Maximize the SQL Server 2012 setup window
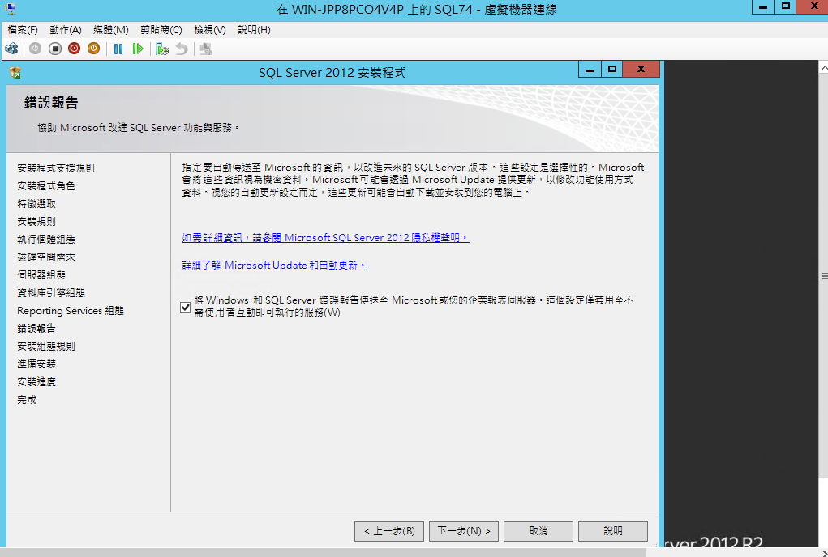The image size is (828, 557). pyautogui.click(x=612, y=70)
